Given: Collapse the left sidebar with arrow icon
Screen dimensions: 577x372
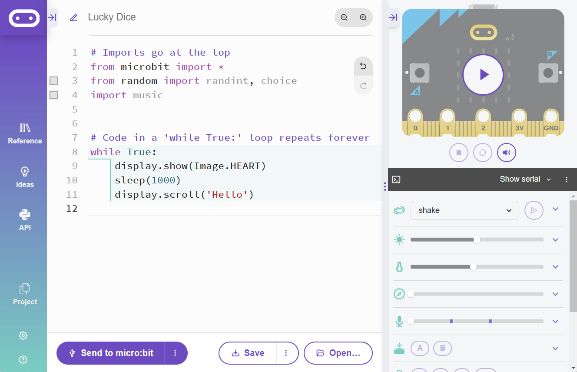Looking at the screenshot, I should tap(52, 17).
